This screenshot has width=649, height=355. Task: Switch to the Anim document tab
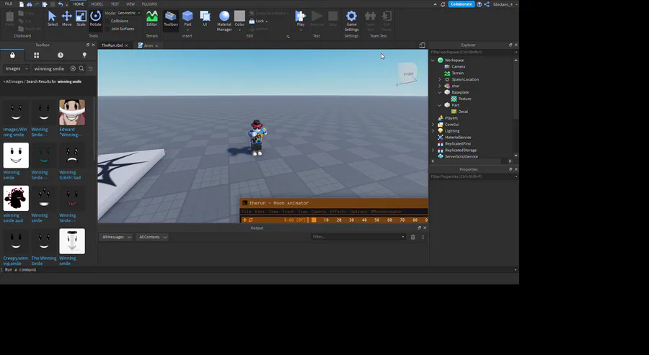tap(148, 45)
